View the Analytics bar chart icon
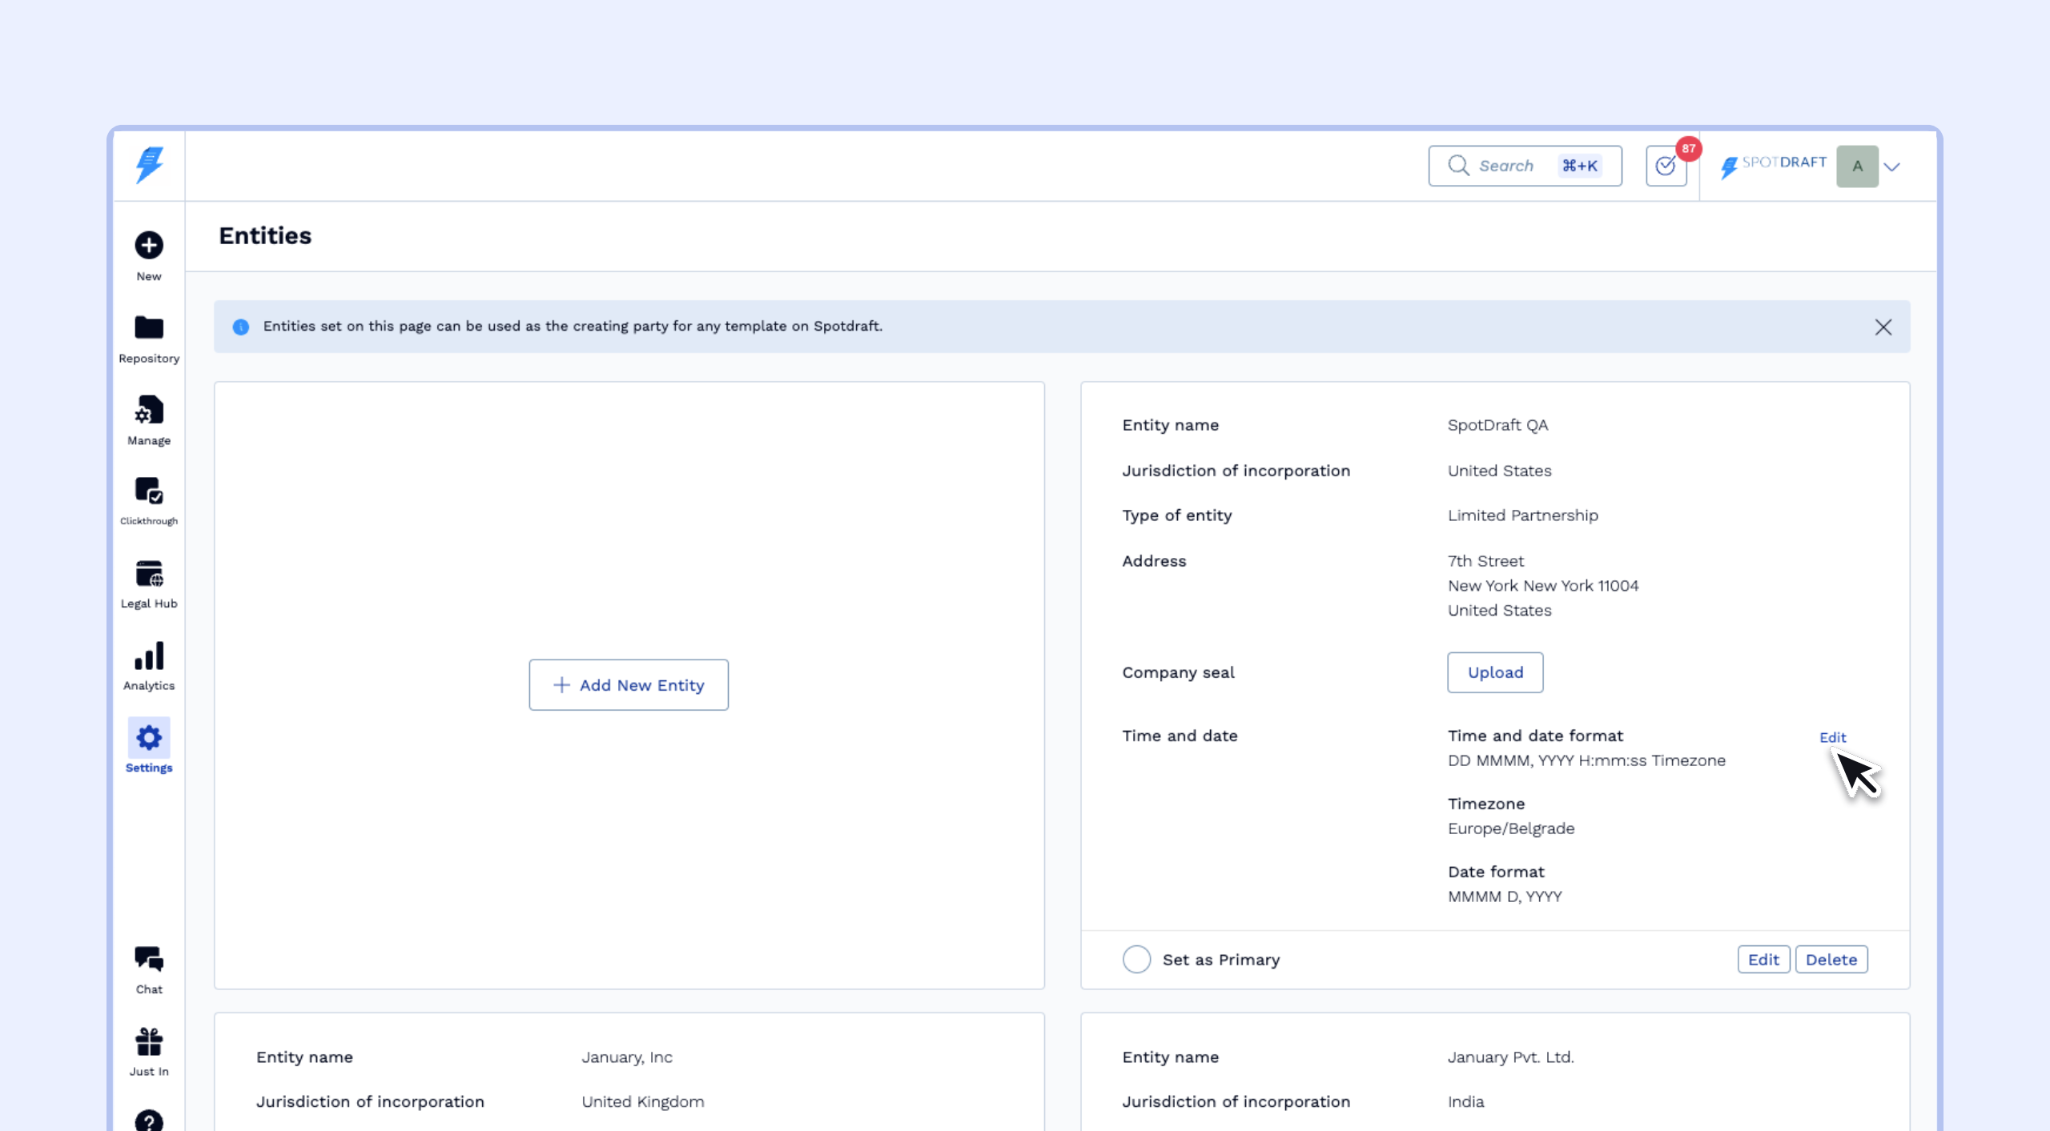The height and width of the screenshot is (1131, 2050). [x=149, y=656]
